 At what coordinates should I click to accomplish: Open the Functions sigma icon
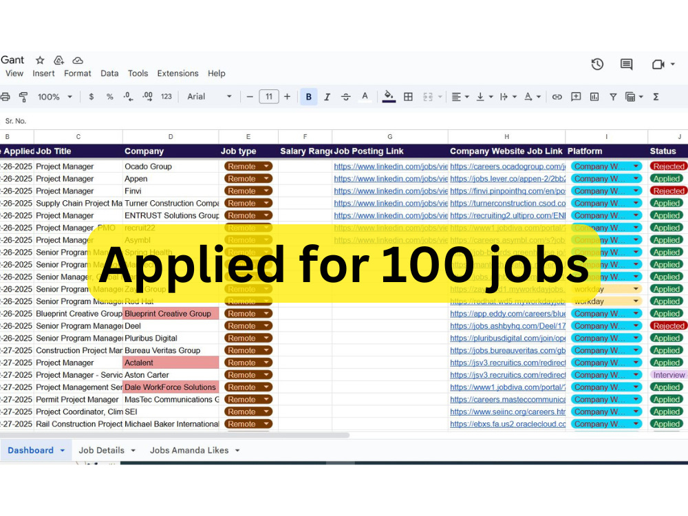click(656, 97)
